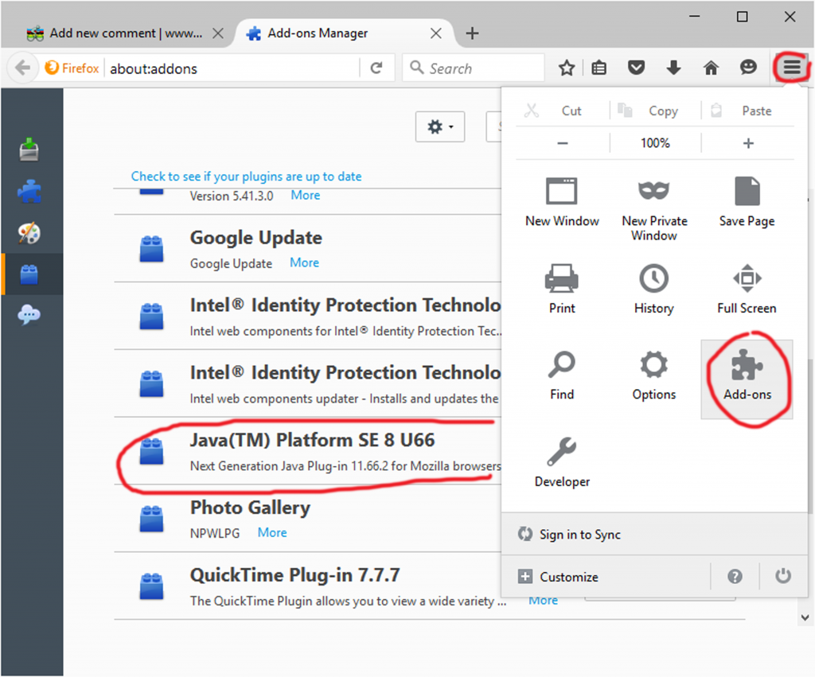815x677 pixels.
Task: Select Appearance palette icon in sidebar
Action: [x=29, y=233]
